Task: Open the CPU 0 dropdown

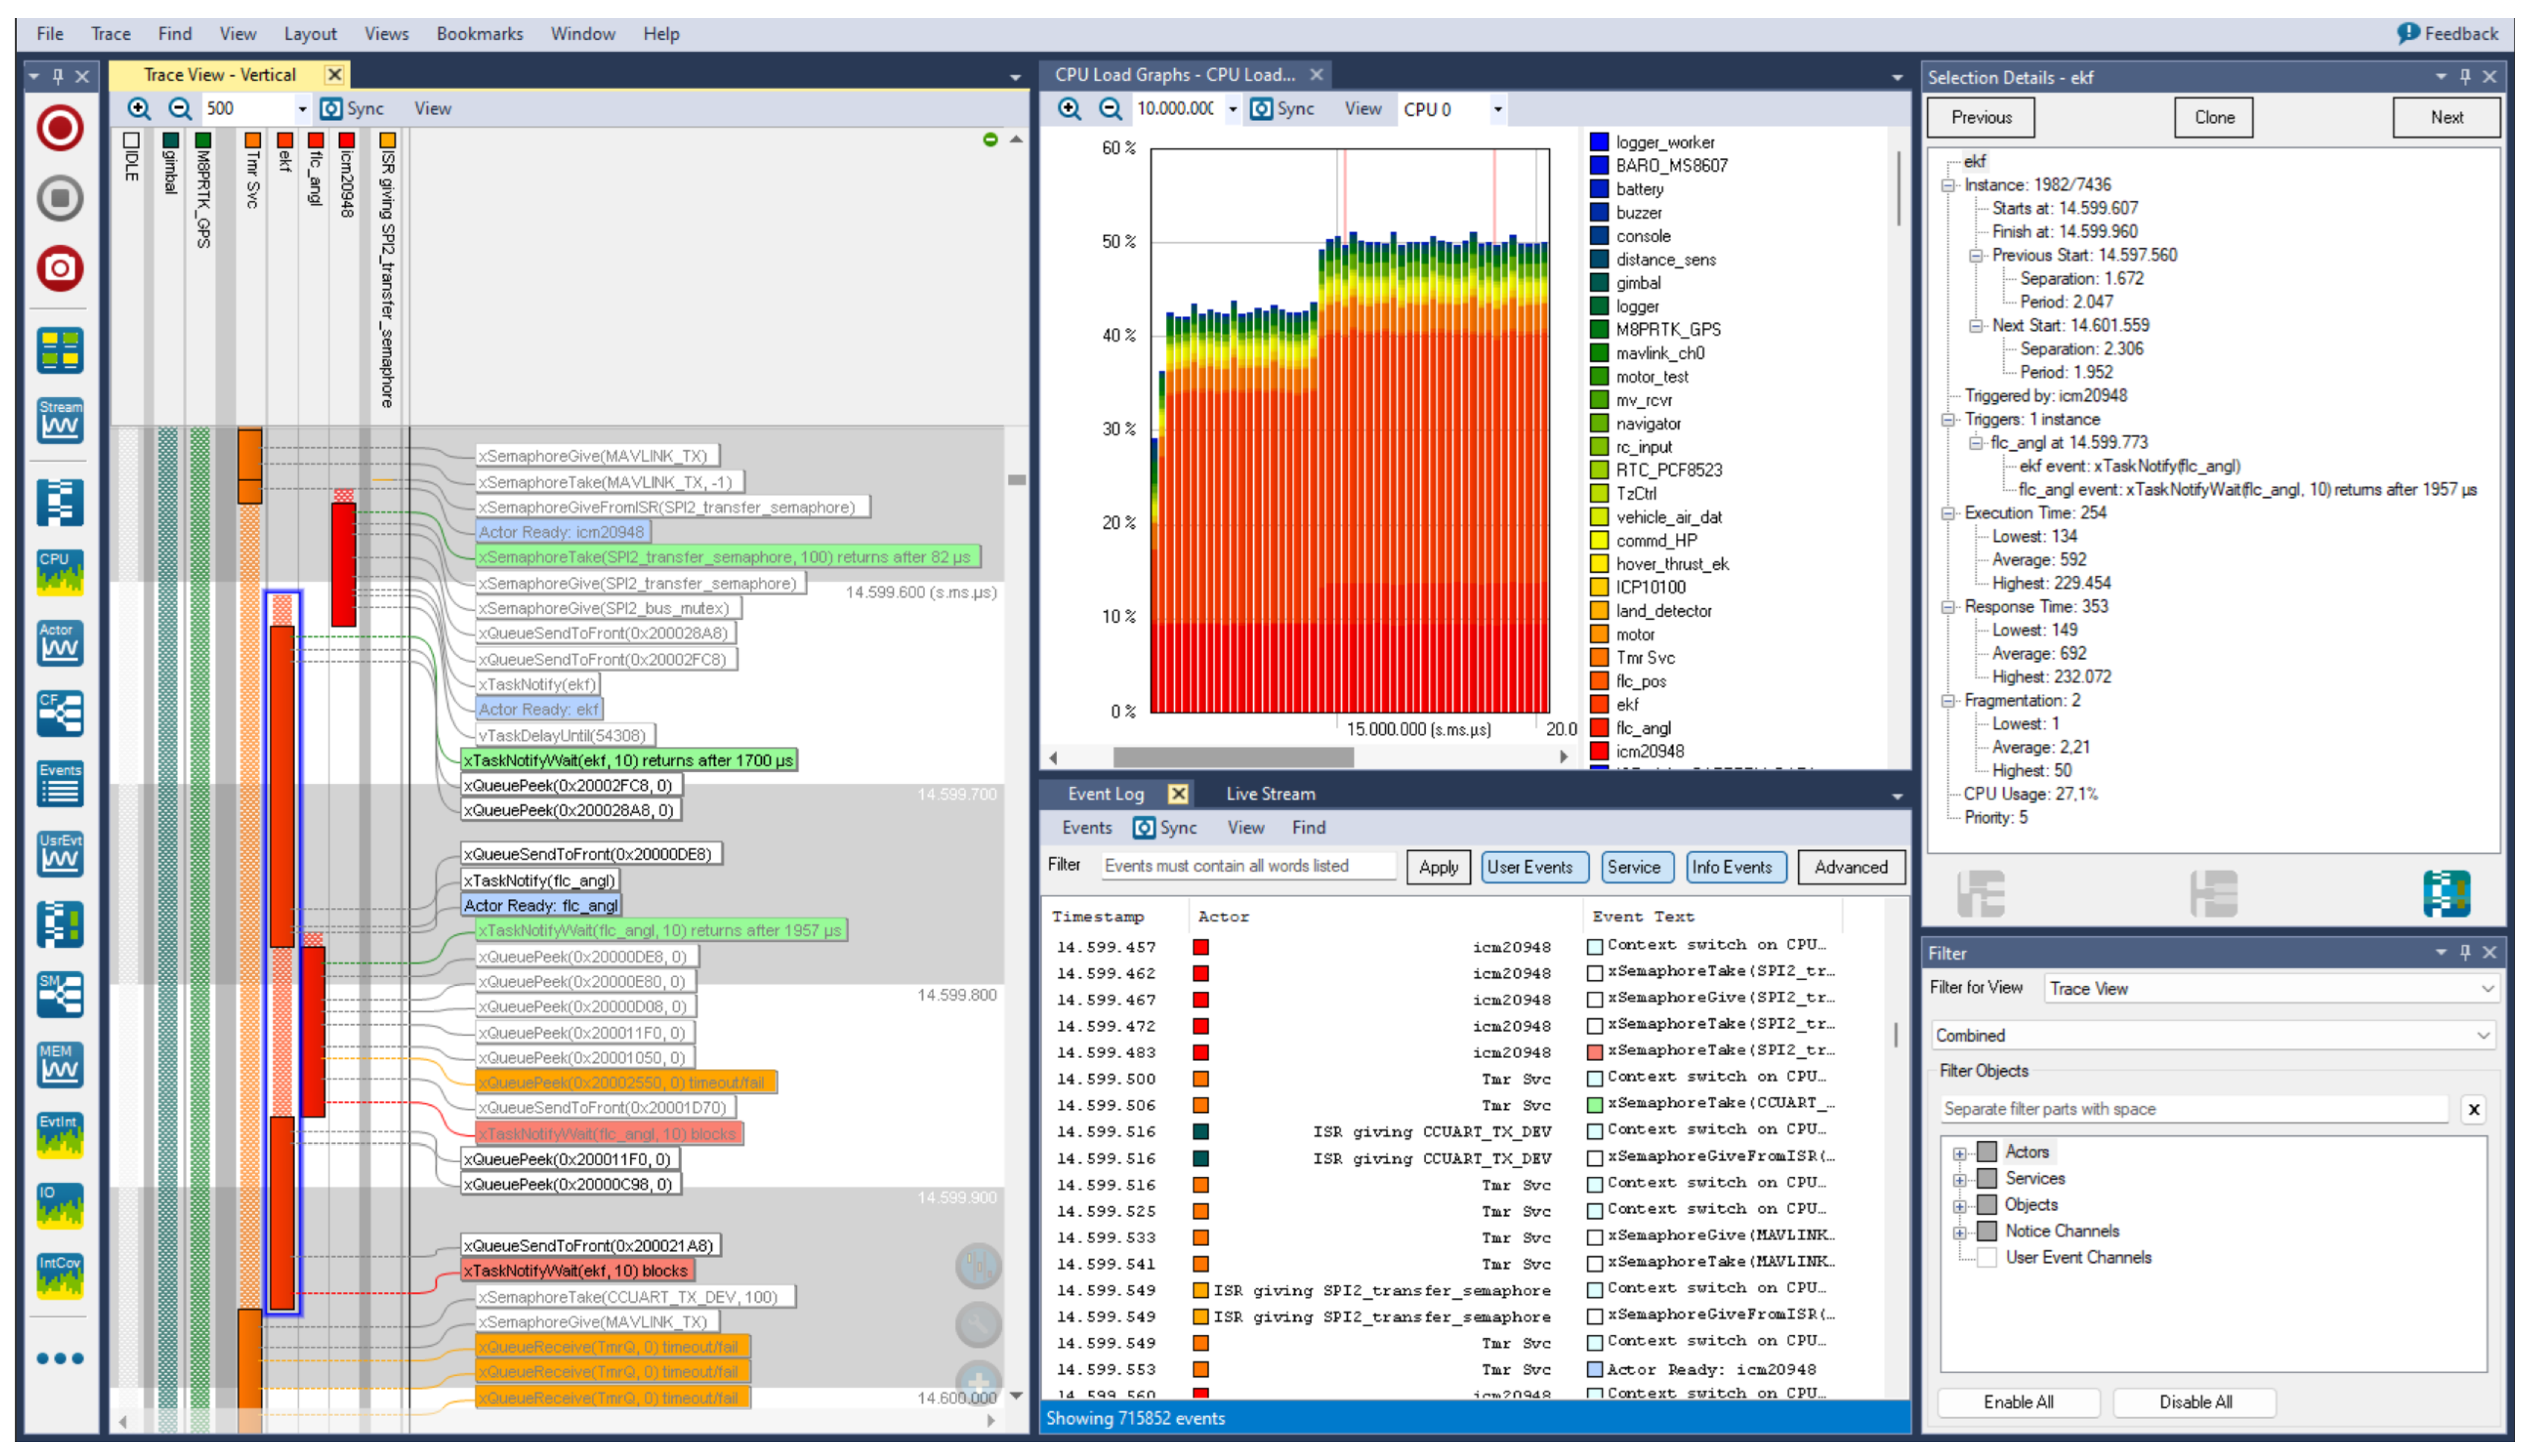Action: pyautogui.click(x=1496, y=109)
